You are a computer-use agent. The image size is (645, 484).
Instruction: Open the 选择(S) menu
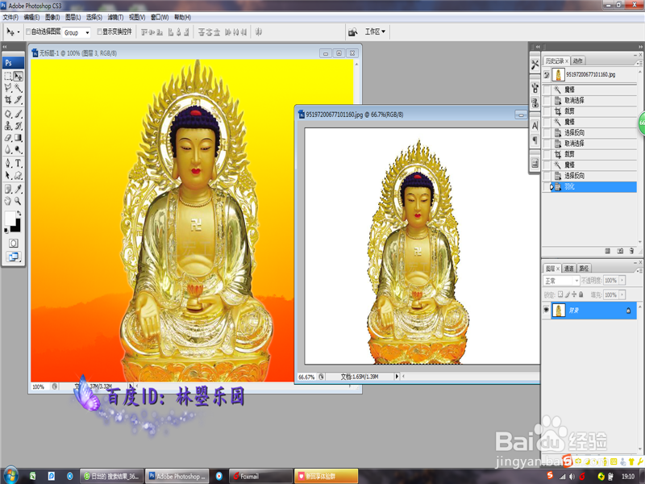click(x=94, y=17)
